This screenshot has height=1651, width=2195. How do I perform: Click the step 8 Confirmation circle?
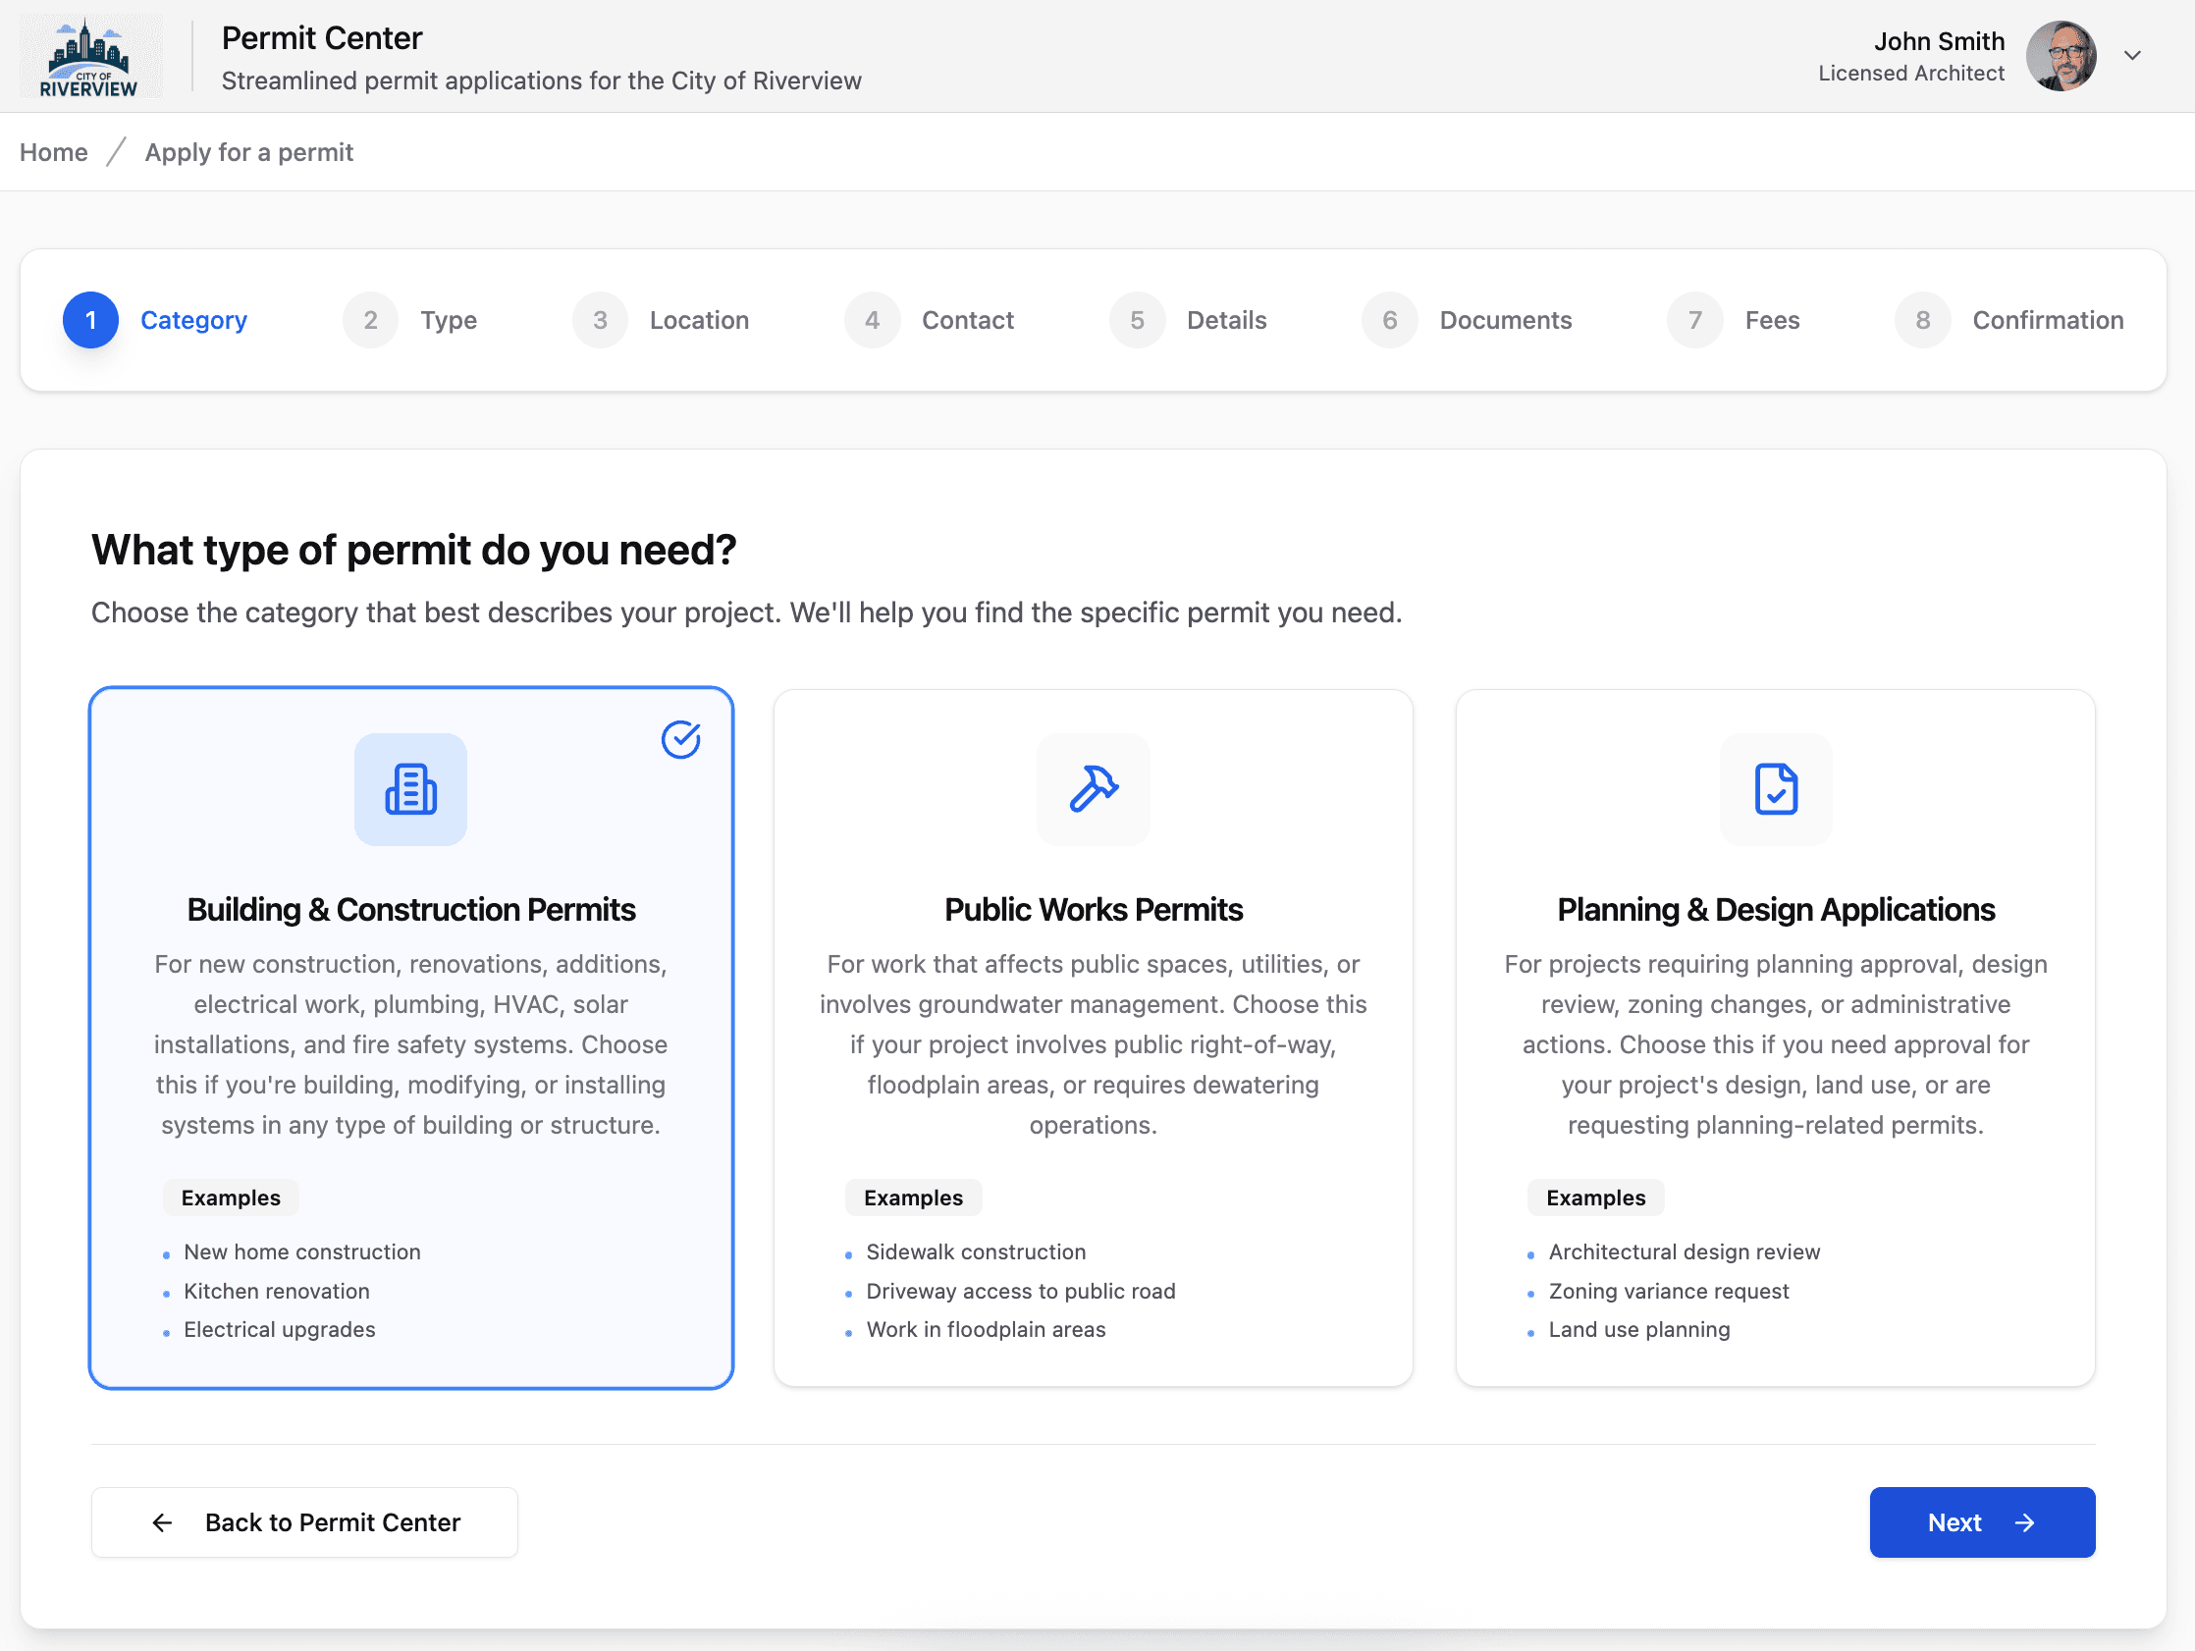click(x=1922, y=319)
